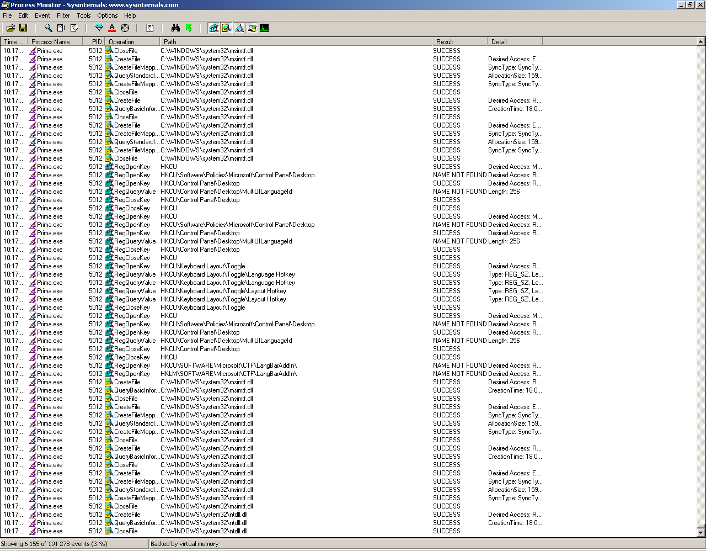The width and height of the screenshot is (706, 551).
Task: Select the QueryBasicInfor row for ntdll.dll
Action: 349,523
